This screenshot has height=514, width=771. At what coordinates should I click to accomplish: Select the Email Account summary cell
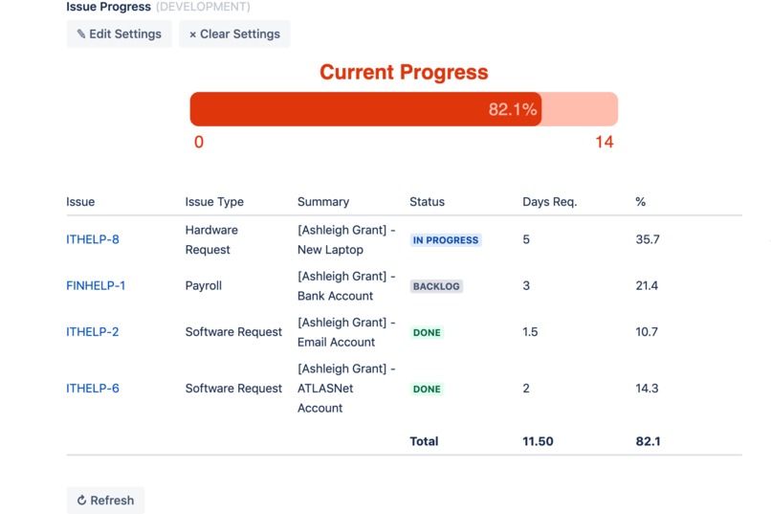[x=346, y=332]
